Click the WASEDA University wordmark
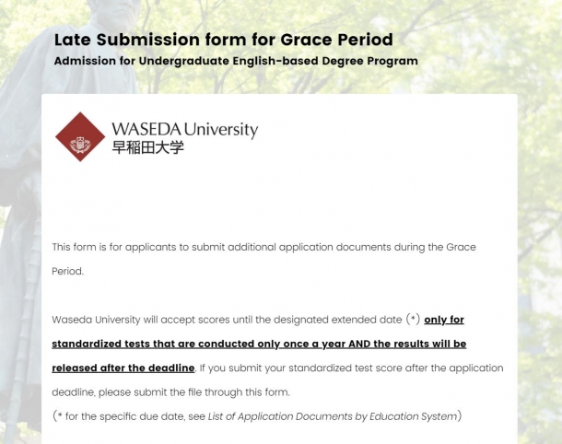 (184, 130)
